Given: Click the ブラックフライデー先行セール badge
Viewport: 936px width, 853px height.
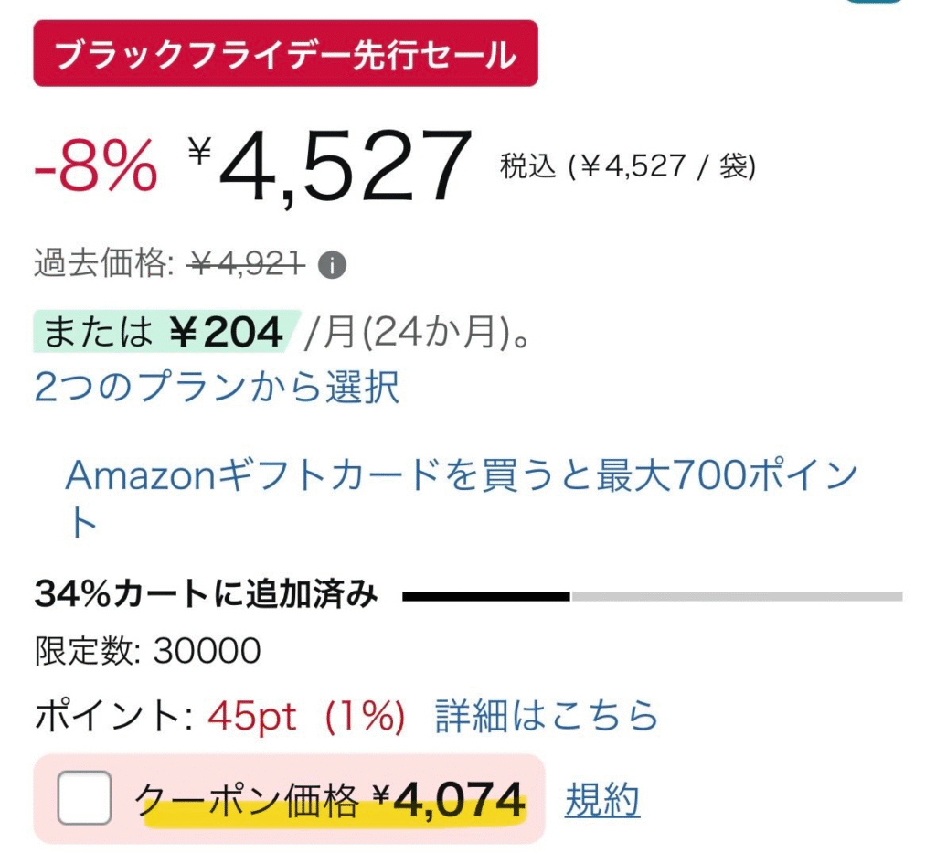Looking at the screenshot, I should (x=285, y=54).
